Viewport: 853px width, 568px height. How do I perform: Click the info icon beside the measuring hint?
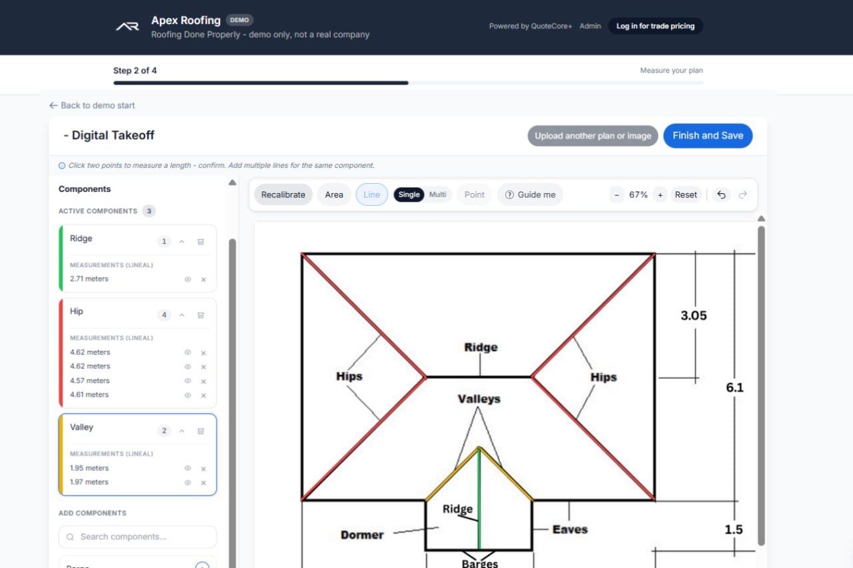(62, 165)
